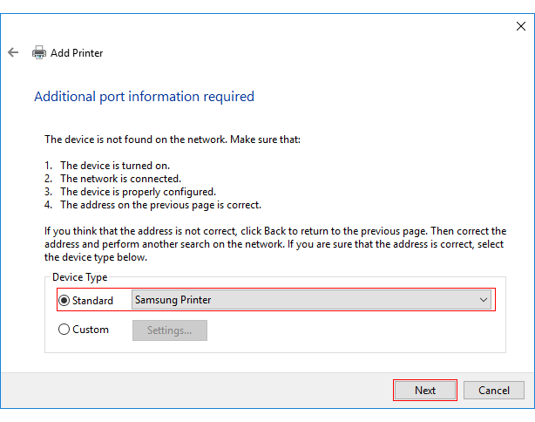
Task: Click the Additional port information required heading
Action: pyautogui.click(x=144, y=97)
